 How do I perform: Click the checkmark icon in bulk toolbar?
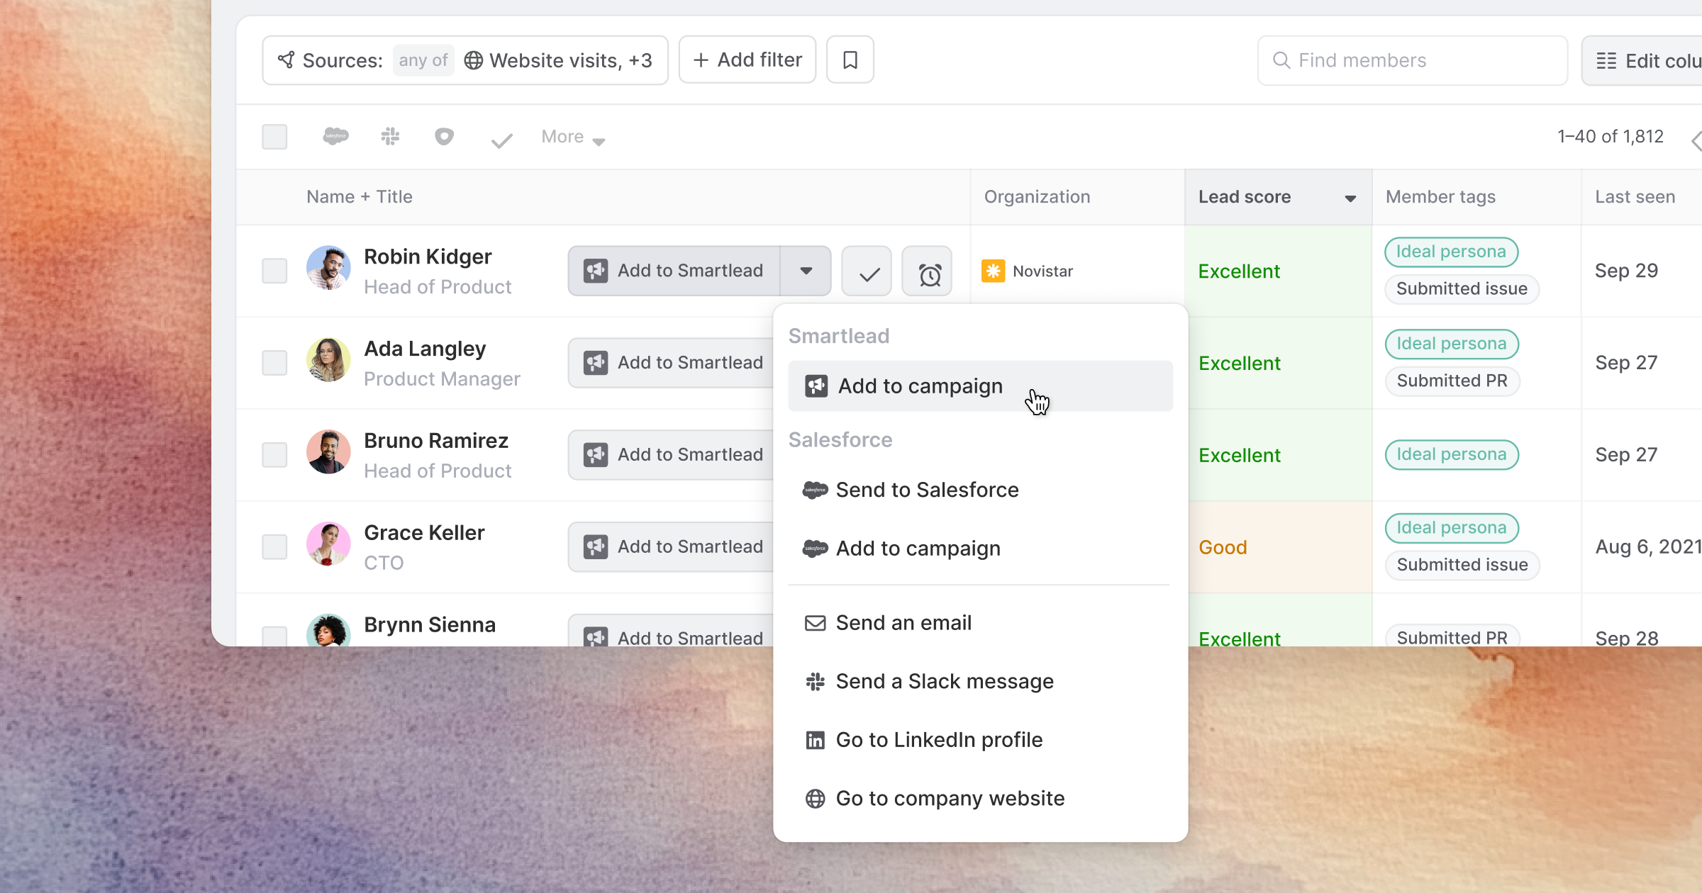[501, 140]
